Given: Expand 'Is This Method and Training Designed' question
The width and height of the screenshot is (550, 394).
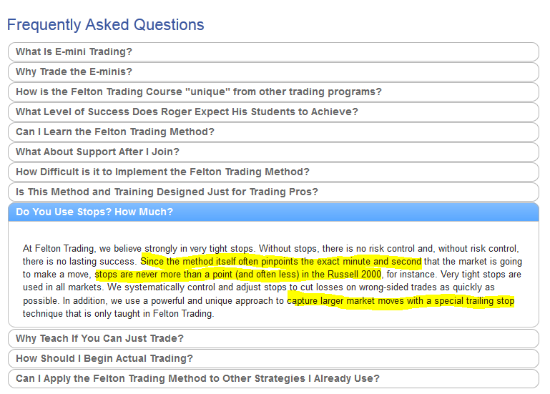Looking at the screenshot, I should click(273, 192).
